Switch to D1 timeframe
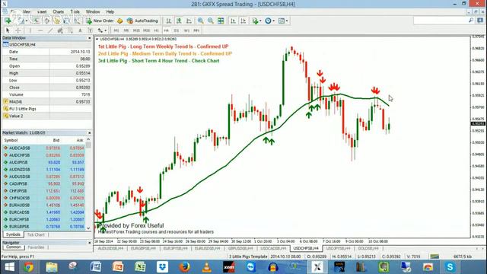The height and width of the screenshot is (274, 487). 177,30
